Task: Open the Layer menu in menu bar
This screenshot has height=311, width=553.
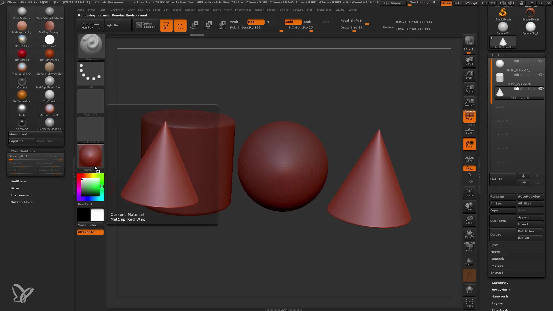Action: (x=157, y=10)
